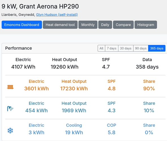This screenshot has height=141, width=167.
Task: Switch performance period to 7 days
Action: tap(112, 48)
